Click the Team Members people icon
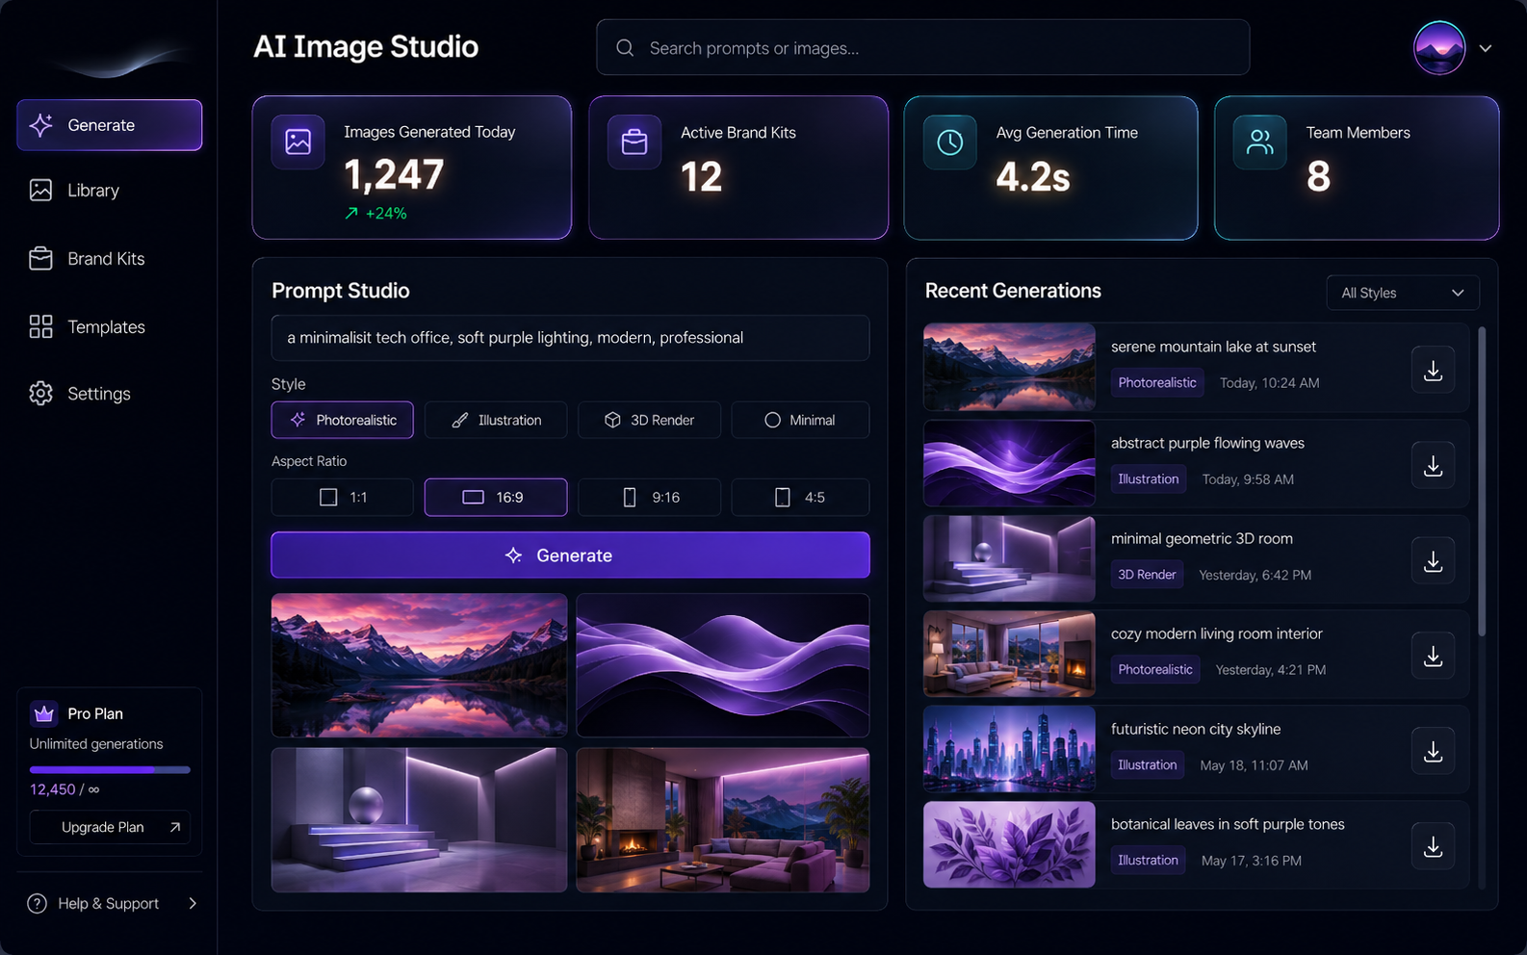This screenshot has width=1527, height=955. (x=1260, y=142)
